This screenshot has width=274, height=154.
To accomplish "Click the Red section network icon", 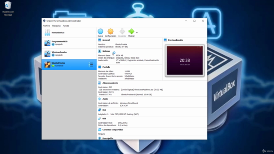I will (100, 110).
